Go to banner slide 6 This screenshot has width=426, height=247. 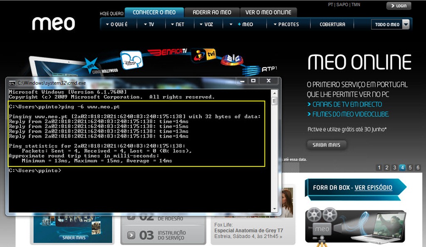click(x=418, y=168)
